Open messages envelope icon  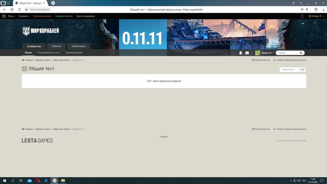point(247,53)
